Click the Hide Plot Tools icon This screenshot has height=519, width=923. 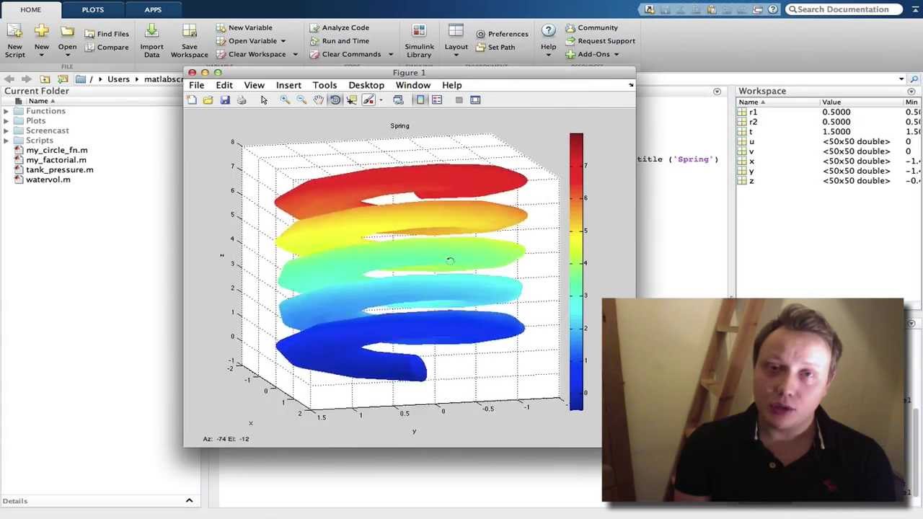point(459,99)
